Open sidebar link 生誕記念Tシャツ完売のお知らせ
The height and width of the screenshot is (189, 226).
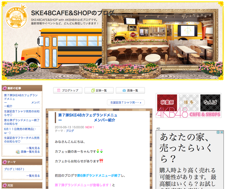point(22,113)
